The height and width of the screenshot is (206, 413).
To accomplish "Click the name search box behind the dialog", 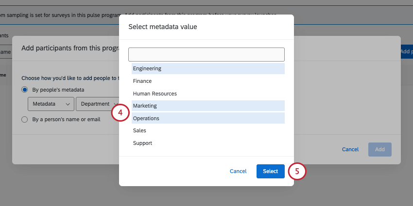I will click(x=6, y=52).
